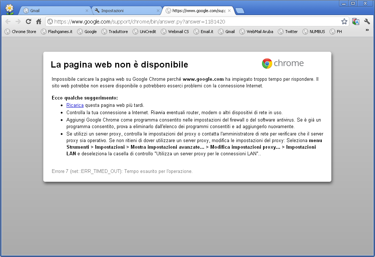Image resolution: width=375 pixels, height=257 pixels.
Task: Open the Traduttore bookmark
Action: click(x=114, y=32)
